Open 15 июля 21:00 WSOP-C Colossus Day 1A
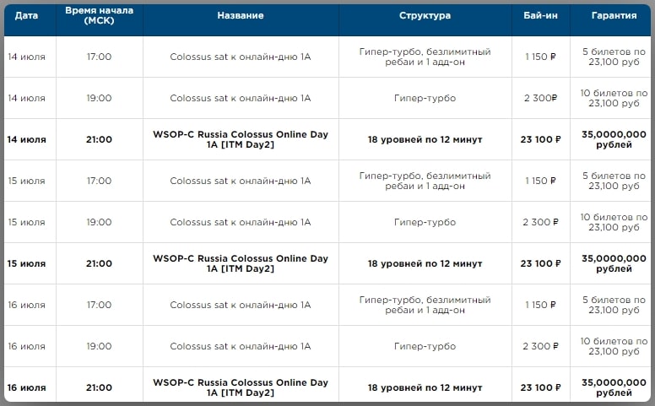This screenshot has width=655, height=406. [241, 263]
